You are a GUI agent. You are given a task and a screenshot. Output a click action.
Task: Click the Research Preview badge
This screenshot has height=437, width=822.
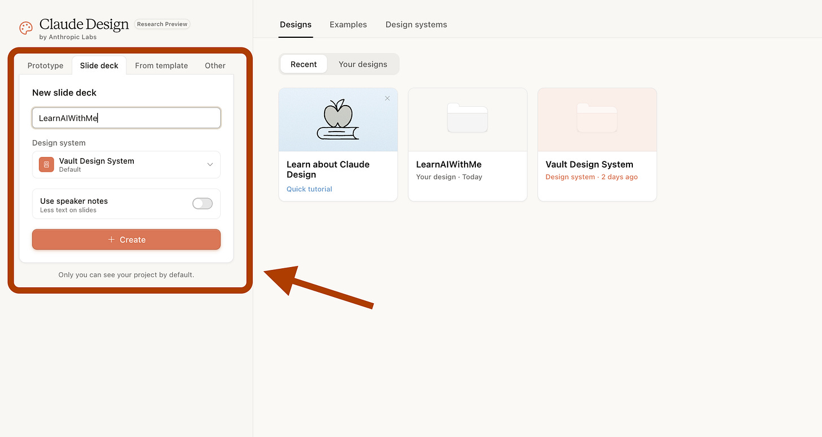[163, 24]
